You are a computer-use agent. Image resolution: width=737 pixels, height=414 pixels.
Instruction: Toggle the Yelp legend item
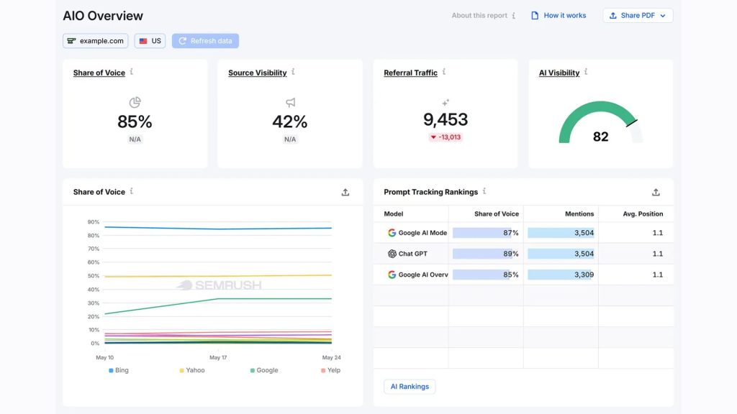click(330, 370)
